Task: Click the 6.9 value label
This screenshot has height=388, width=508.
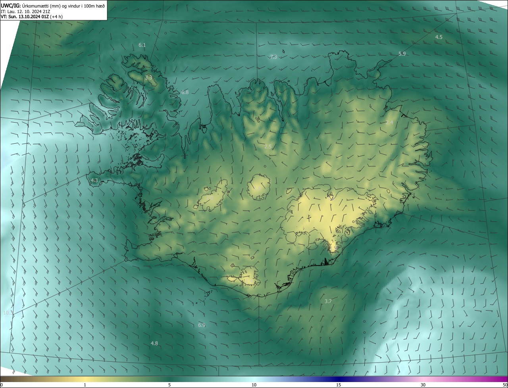Action: (x=202, y=325)
